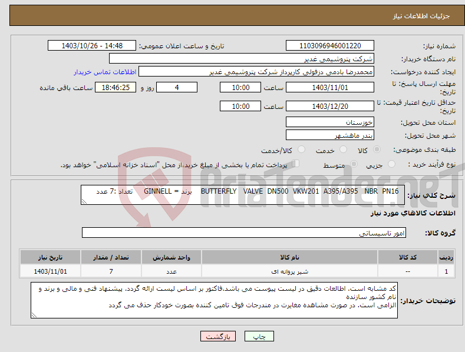
Task: Click the توضیحات خریدار label
Action: pos(428,301)
